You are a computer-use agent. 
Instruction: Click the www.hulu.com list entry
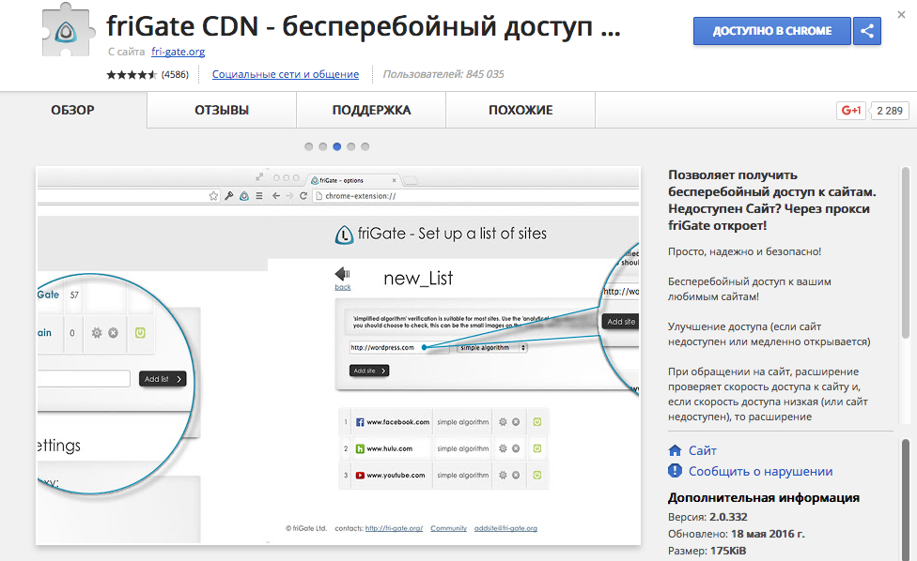tap(384, 448)
